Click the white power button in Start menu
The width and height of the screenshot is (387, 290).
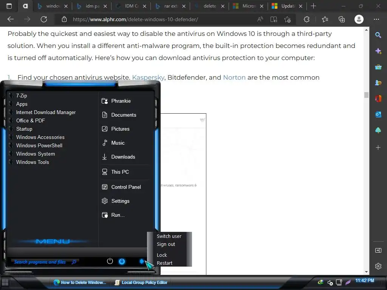110,261
